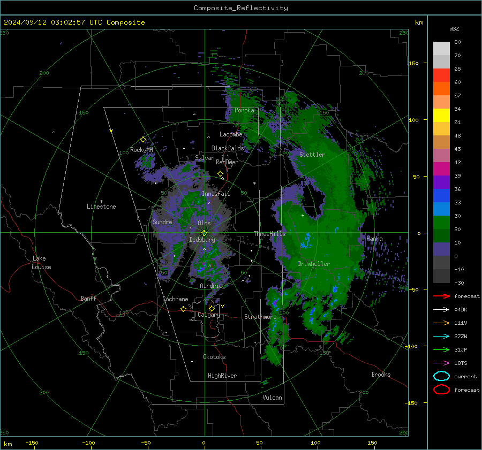Viewport: 482px width, 450px height.
Task: Click the Okotoks town label
Action: [214, 357]
